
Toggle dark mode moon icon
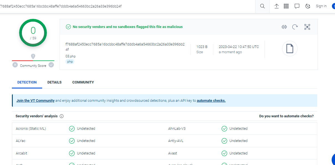[x=308, y=6]
